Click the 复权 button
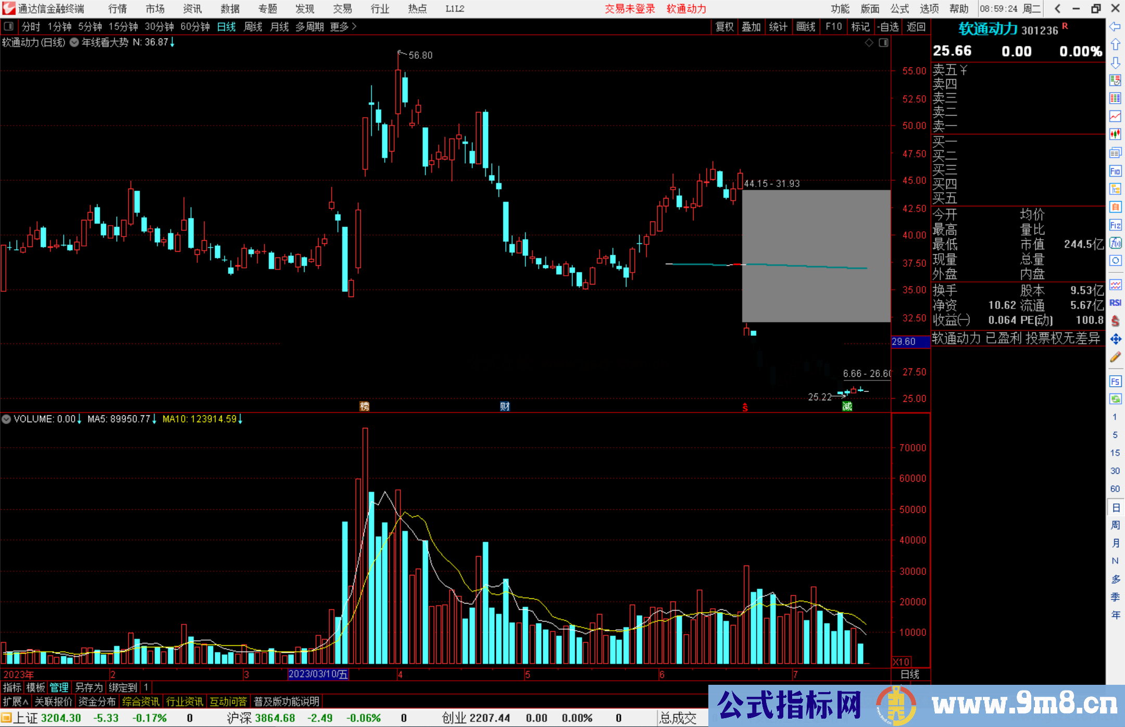Viewport: 1125px width, 727px height. click(x=724, y=27)
